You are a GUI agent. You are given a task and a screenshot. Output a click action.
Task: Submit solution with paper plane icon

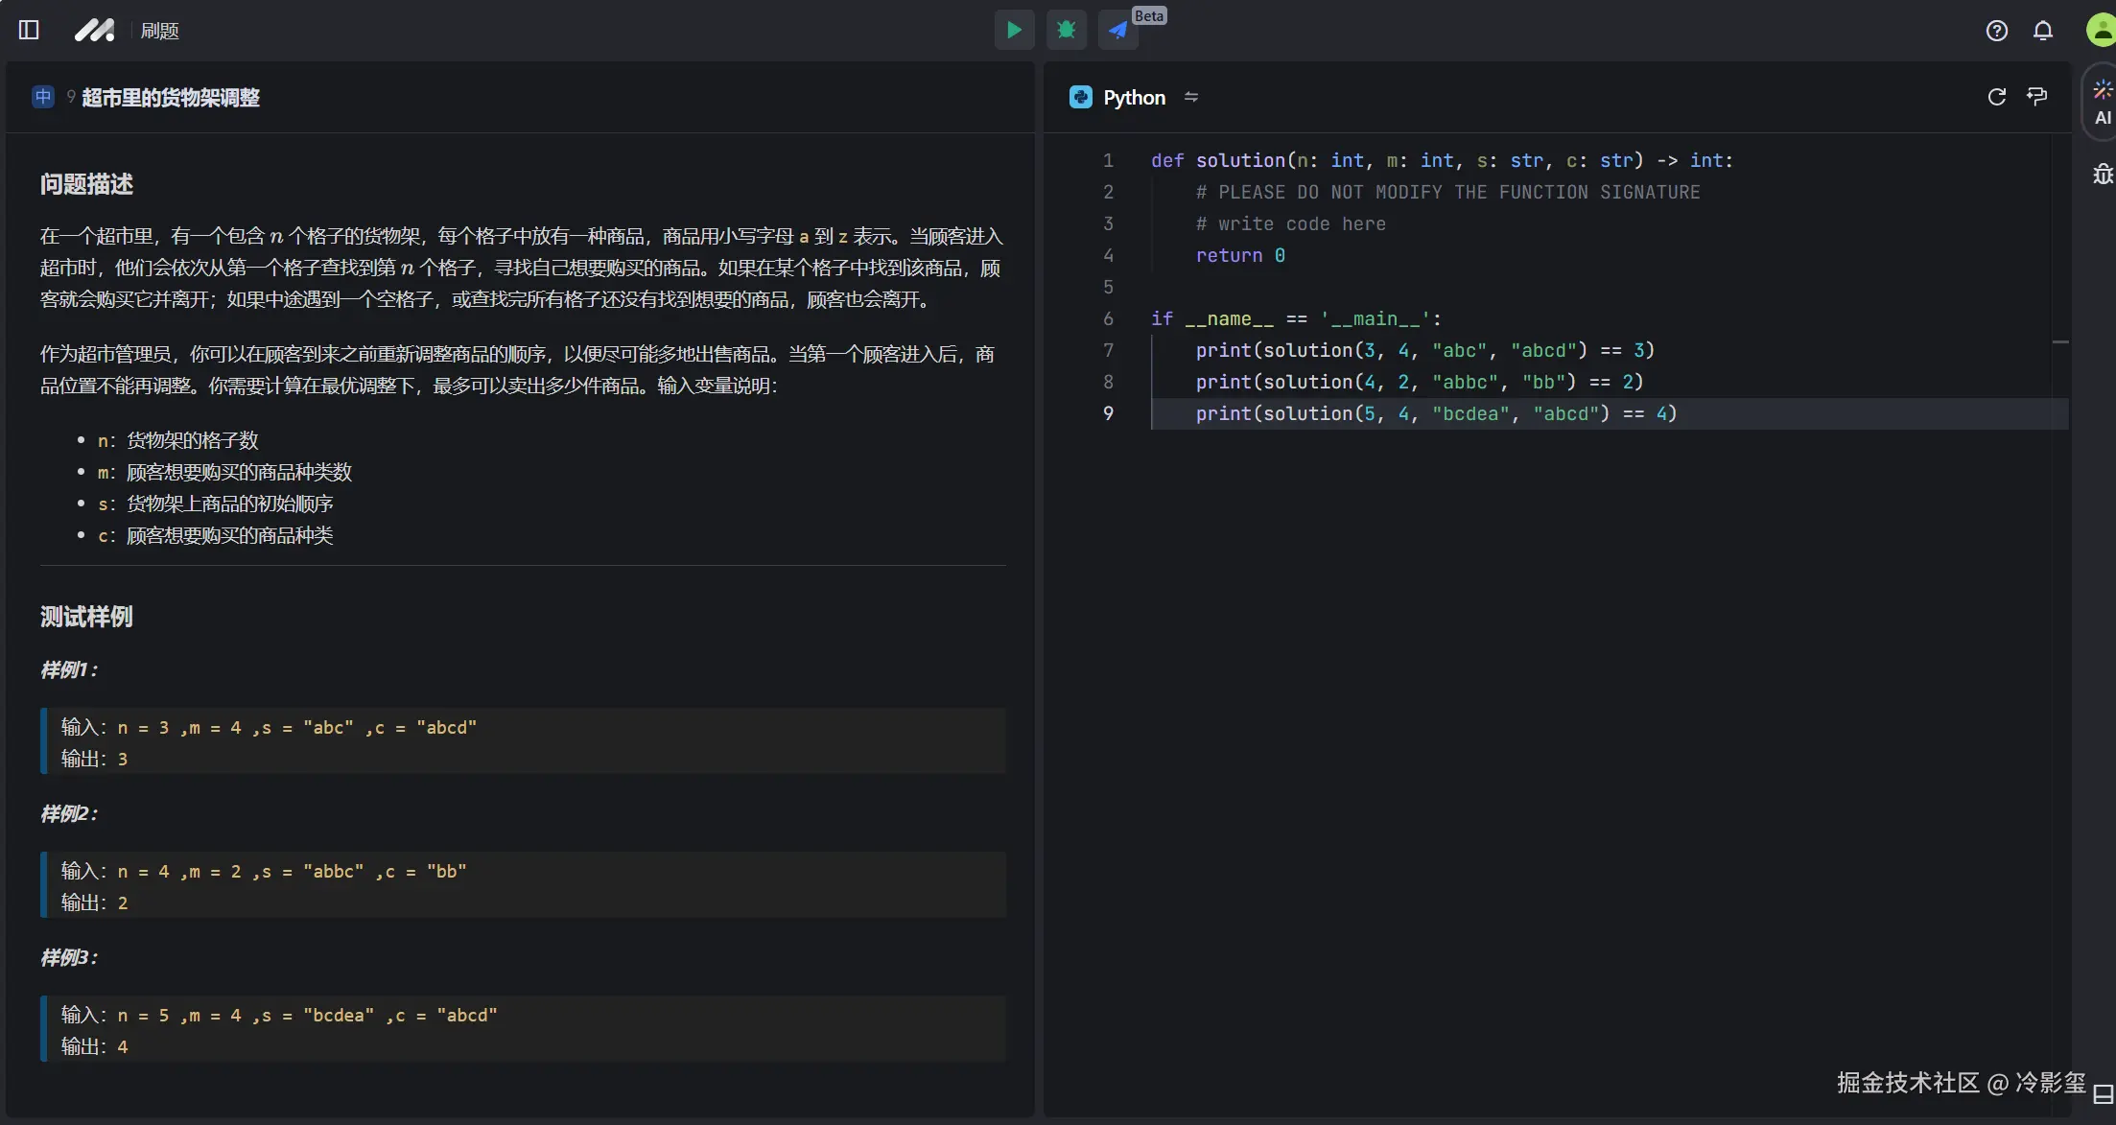pos(1117,31)
